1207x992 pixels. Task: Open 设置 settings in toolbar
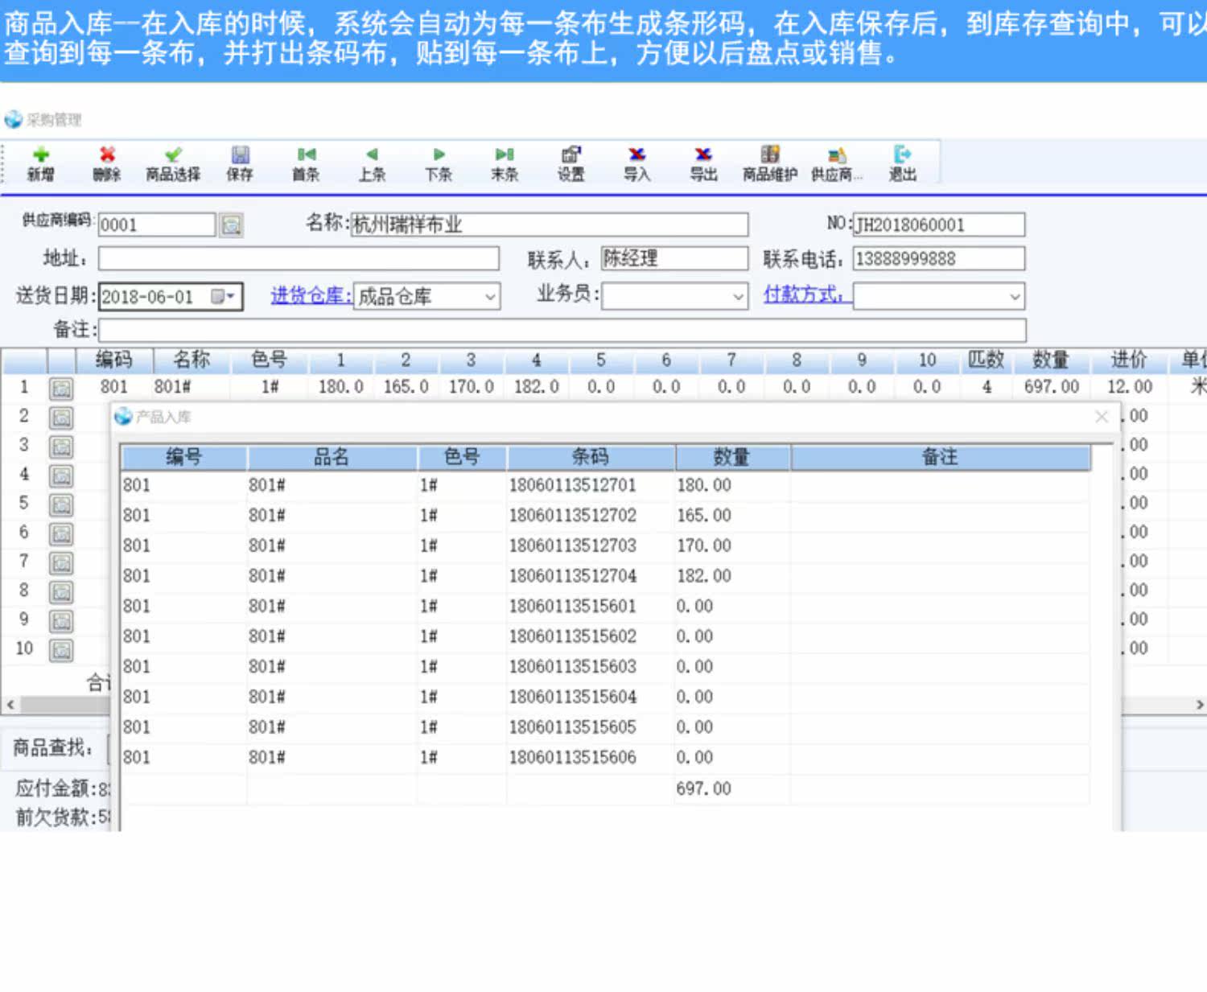571,163
